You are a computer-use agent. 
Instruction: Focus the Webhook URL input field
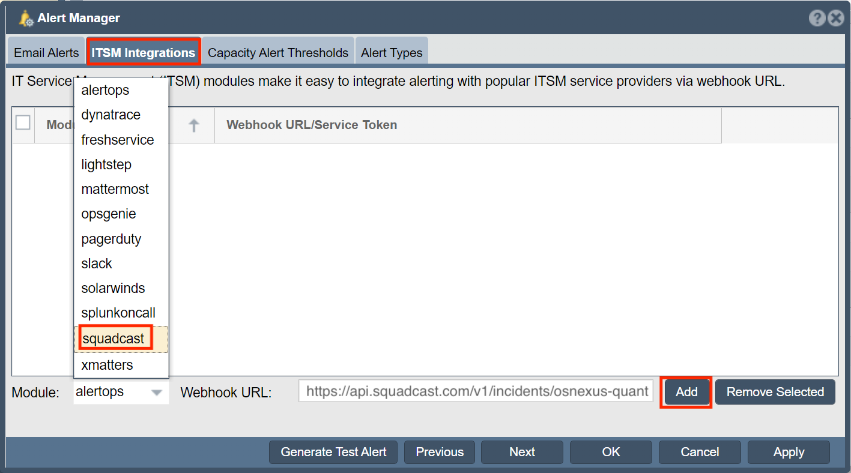(x=476, y=392)
